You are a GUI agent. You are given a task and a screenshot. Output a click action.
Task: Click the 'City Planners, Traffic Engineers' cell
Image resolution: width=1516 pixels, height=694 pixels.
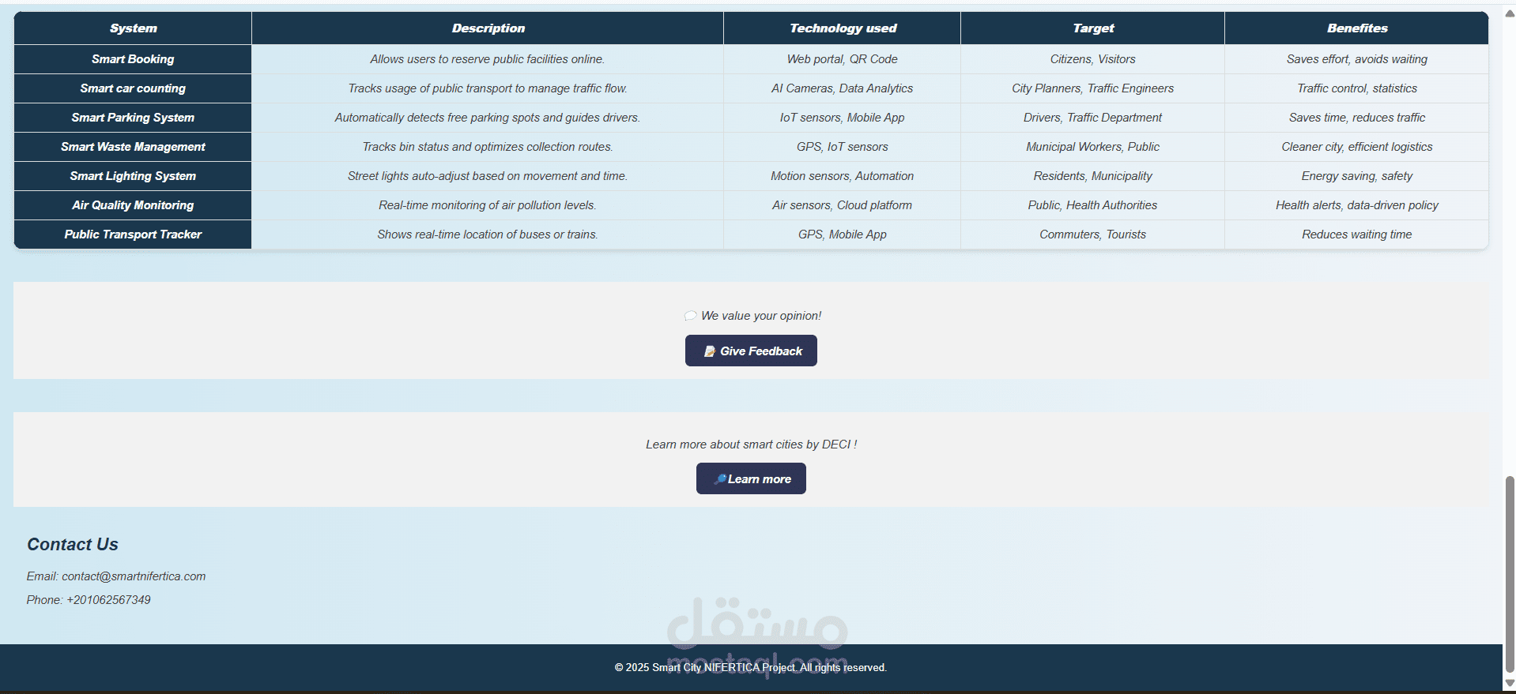[x=1093, y=88]
